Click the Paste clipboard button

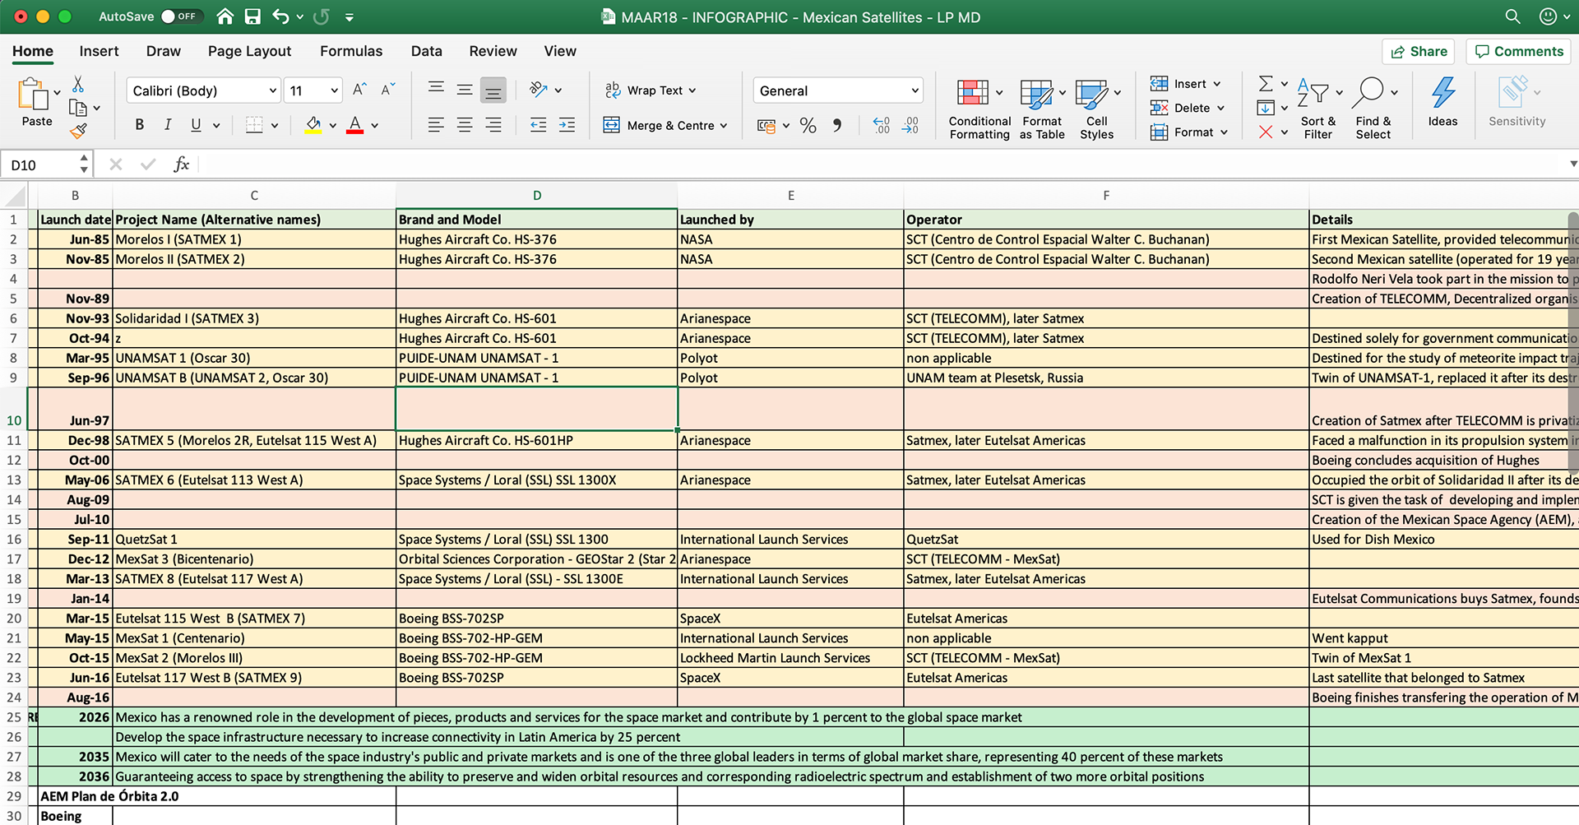click(x=36, y=102)
